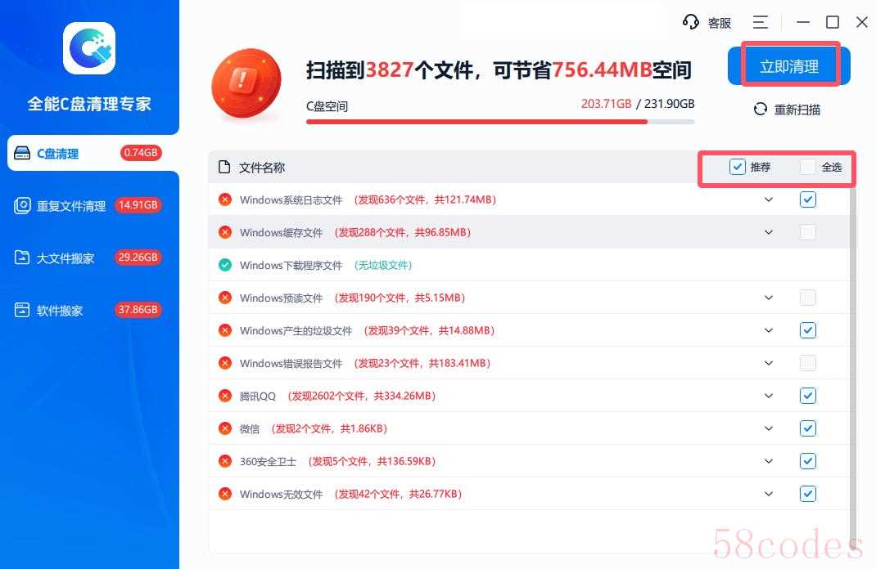Open the hamburger menu icon
Screen dimensions: 876x569
point(761,22)
